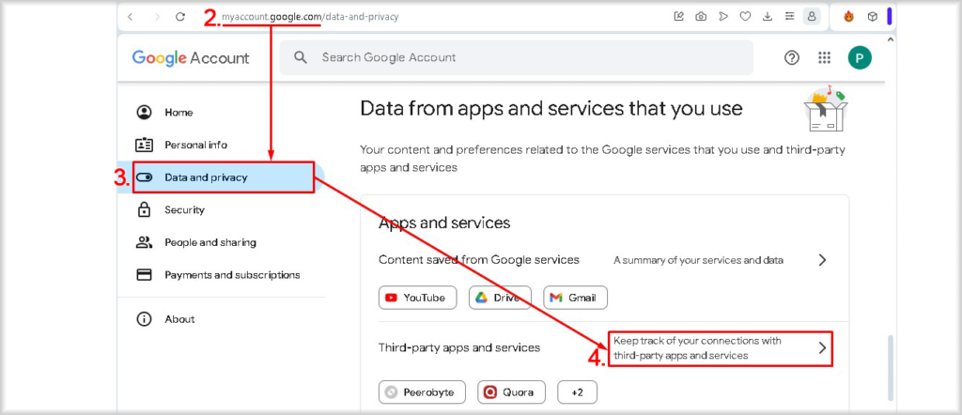962x415 pixels.
Task: Click the page scroll-up arrow
Action: point(892,39)
